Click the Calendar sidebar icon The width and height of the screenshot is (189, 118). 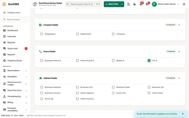4,36
